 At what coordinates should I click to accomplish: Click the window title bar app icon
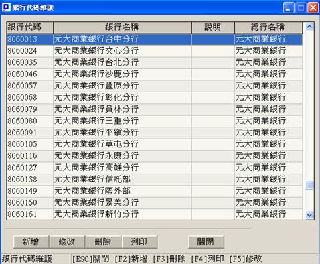pyautogui.click(x=6, y=7)
